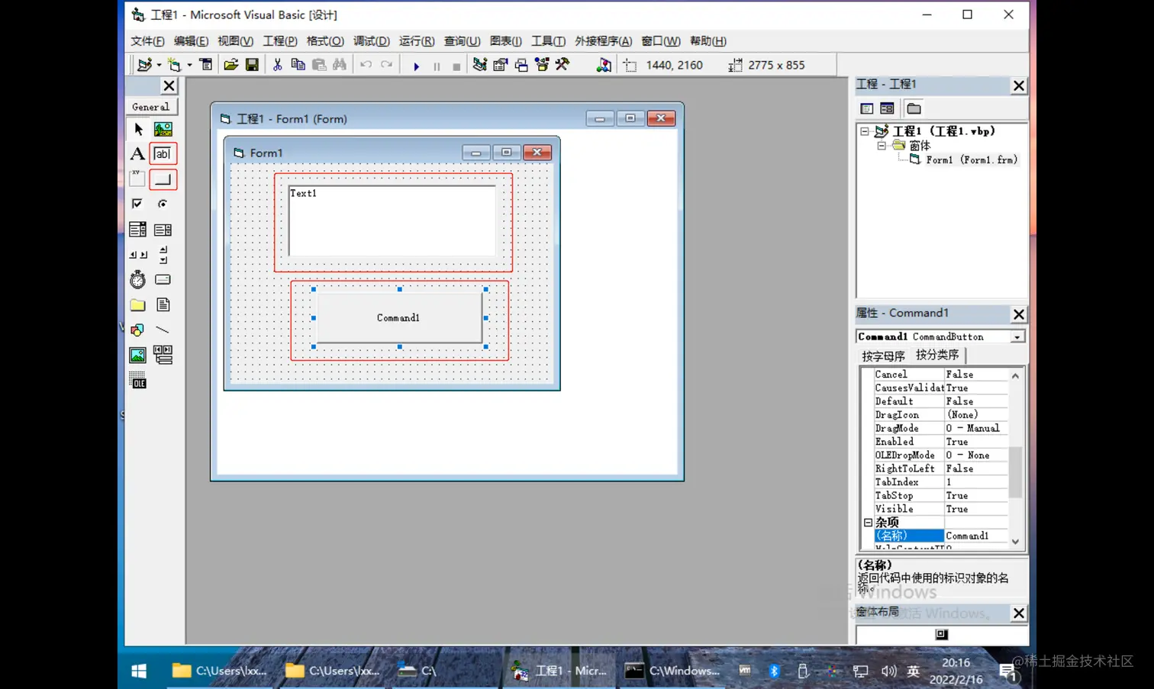Viewport: 1154px width, 689px height.
Task: Select the CommandButton control tool
Action: pyautogui.click(x=163, y=179)
